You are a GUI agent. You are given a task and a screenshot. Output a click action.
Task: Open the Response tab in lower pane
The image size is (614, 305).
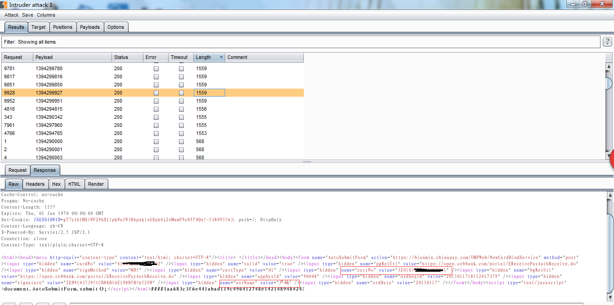[x=45, y=170]
